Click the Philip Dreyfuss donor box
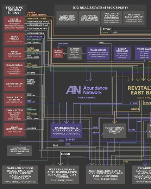Image resolution: width=151 pixels, height=189 pixels. [x=14, y=24]
